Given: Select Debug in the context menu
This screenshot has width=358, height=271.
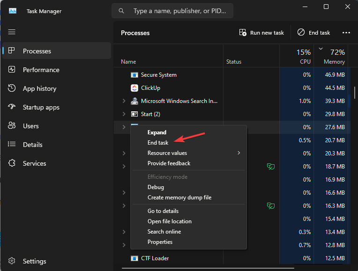Looking at the screenshot, I should [188, 187].
